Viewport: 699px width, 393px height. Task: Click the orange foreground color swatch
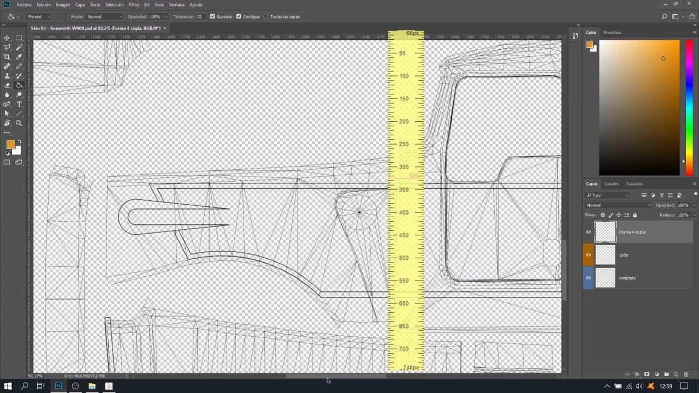pos(10,144)
